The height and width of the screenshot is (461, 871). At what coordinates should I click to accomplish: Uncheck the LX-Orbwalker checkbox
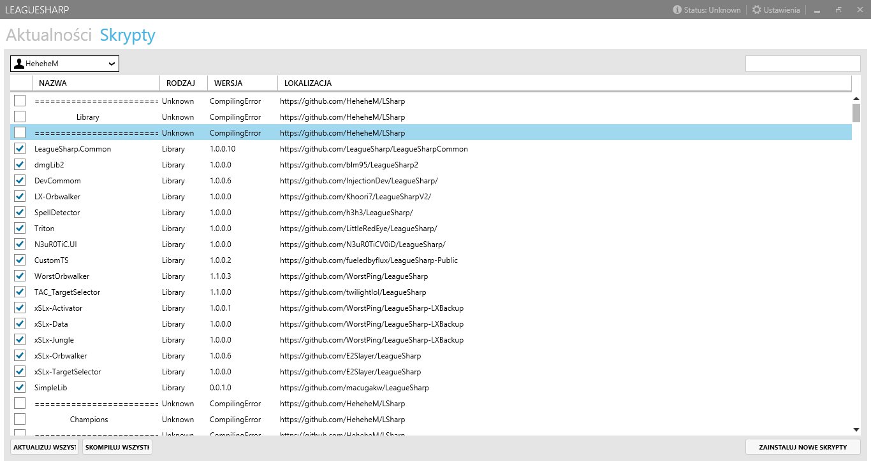20,196
